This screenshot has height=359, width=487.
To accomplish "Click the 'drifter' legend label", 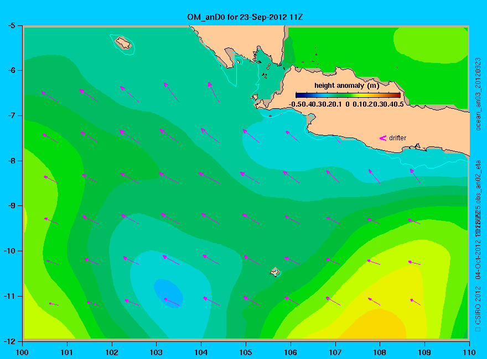I will click(x=397, y=138).
